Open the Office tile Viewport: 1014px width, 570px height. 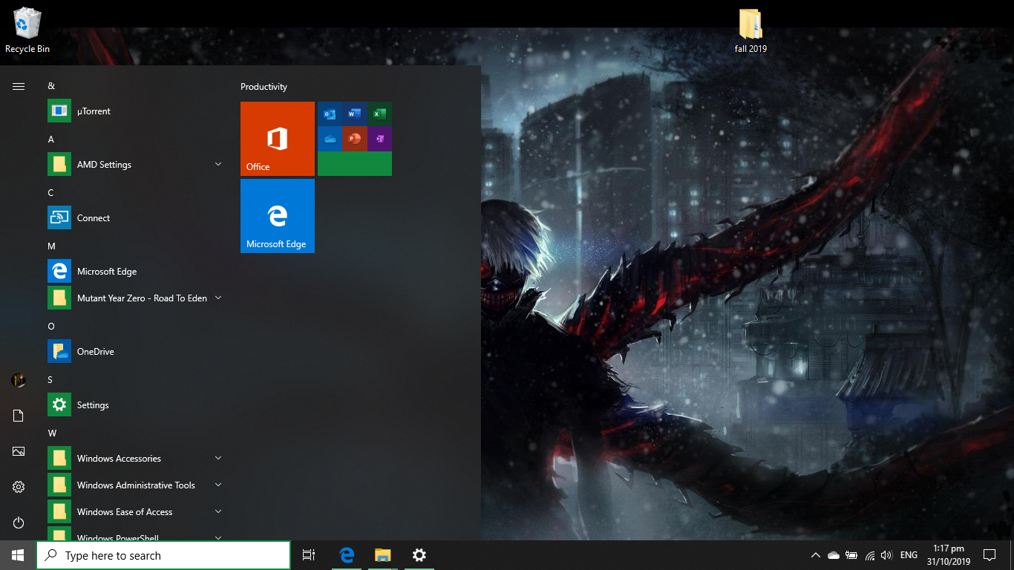[278, 139]
